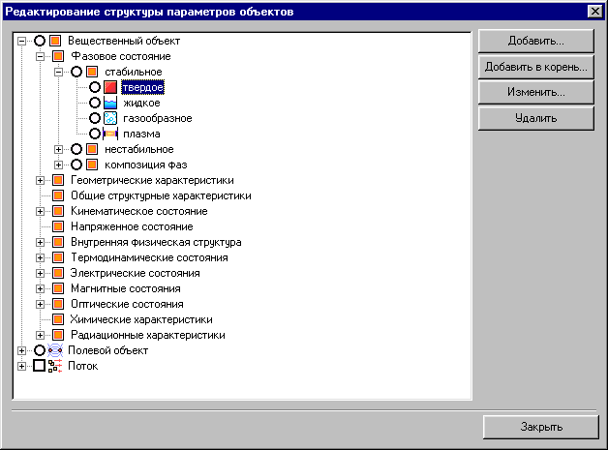
Task: Select the плазма tree label
Action: point(141,134)
